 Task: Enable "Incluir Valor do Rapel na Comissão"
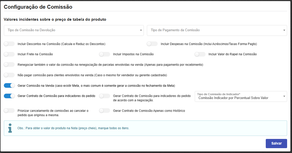pyautogui.click(x=200, y=54)
